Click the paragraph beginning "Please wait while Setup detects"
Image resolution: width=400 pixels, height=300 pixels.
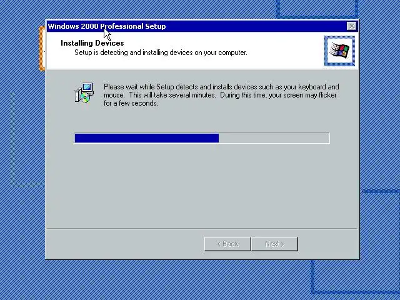(221, 95)
